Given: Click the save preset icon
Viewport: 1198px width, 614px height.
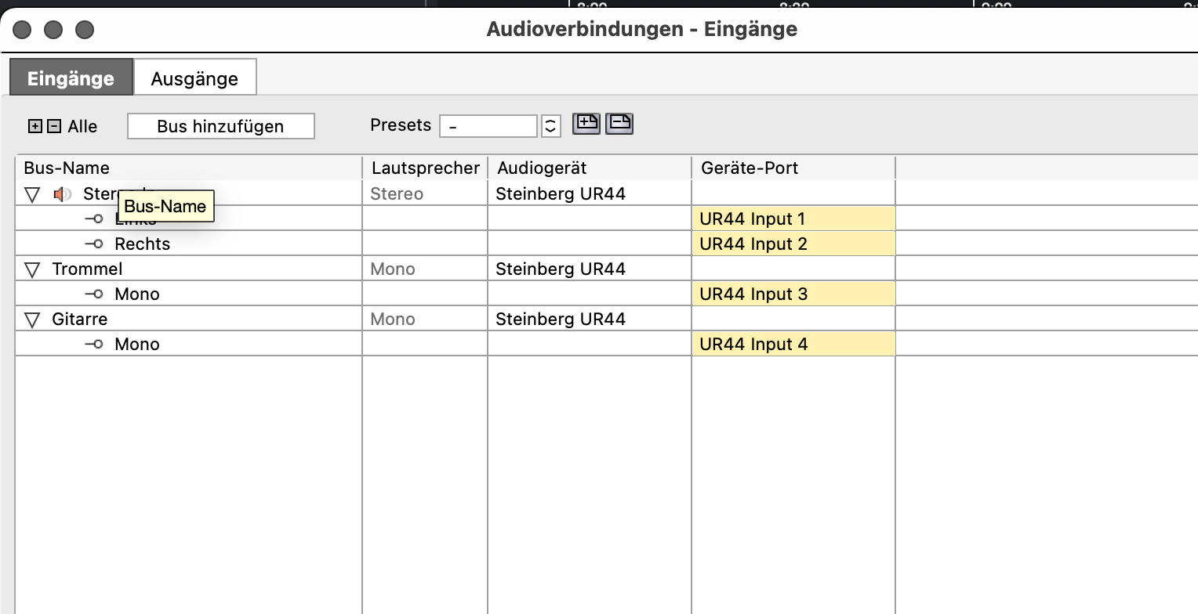Looking at the screenshot, I should click(586, 124).
